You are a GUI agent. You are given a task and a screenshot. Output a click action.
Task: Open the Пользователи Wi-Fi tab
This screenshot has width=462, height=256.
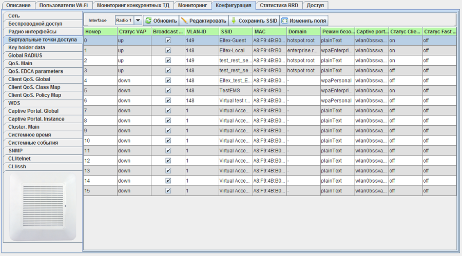pos(63,5)
